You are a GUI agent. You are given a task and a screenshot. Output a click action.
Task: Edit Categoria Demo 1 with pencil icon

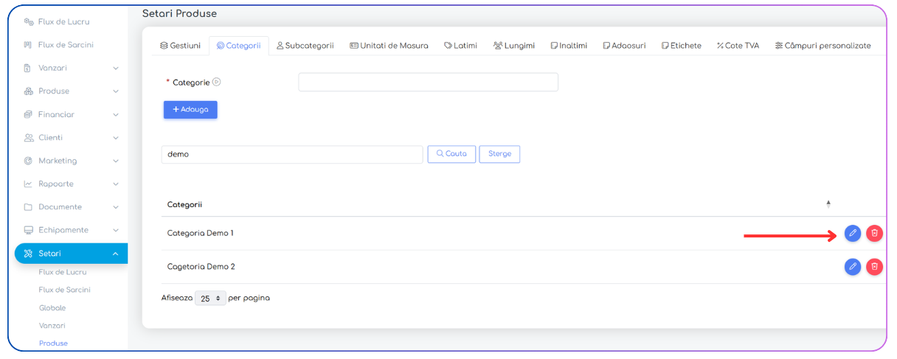853,233
